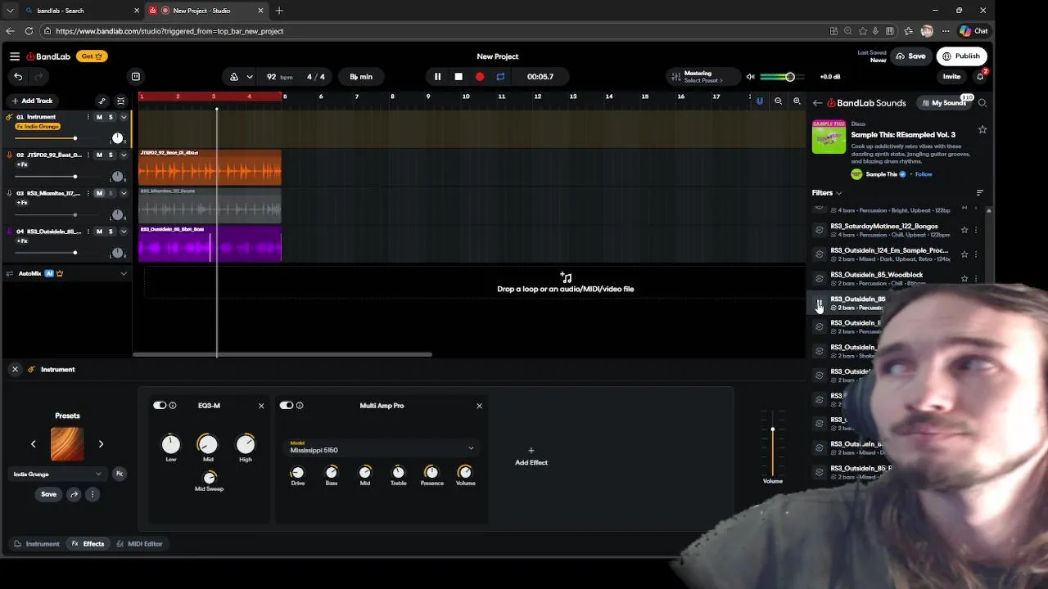Viewport: 1048px width, 589px height.
Task: Click the clear Fx icon beside preset dropdown
Action: pos(120,474)
